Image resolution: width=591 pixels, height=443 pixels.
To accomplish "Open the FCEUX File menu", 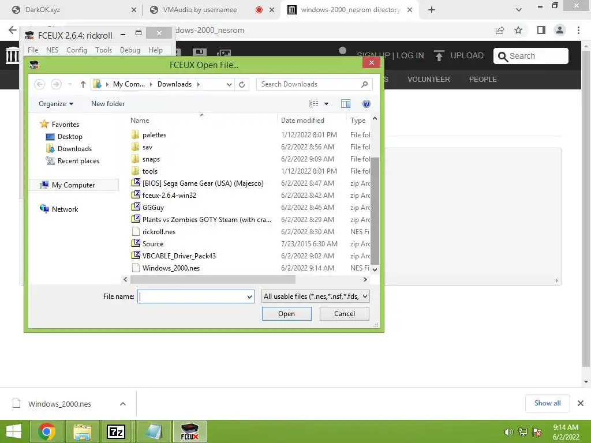I will pyautogui.click(x=33, y=50).
